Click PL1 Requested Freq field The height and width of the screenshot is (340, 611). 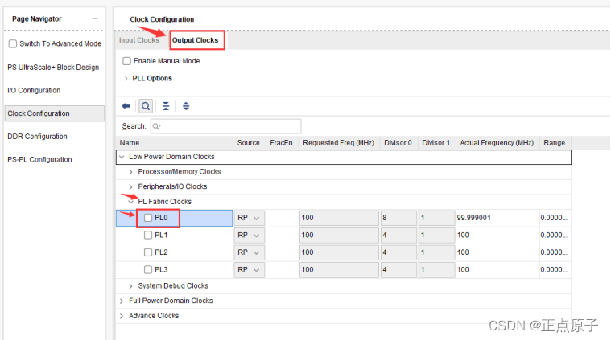(x=339, y=235)
